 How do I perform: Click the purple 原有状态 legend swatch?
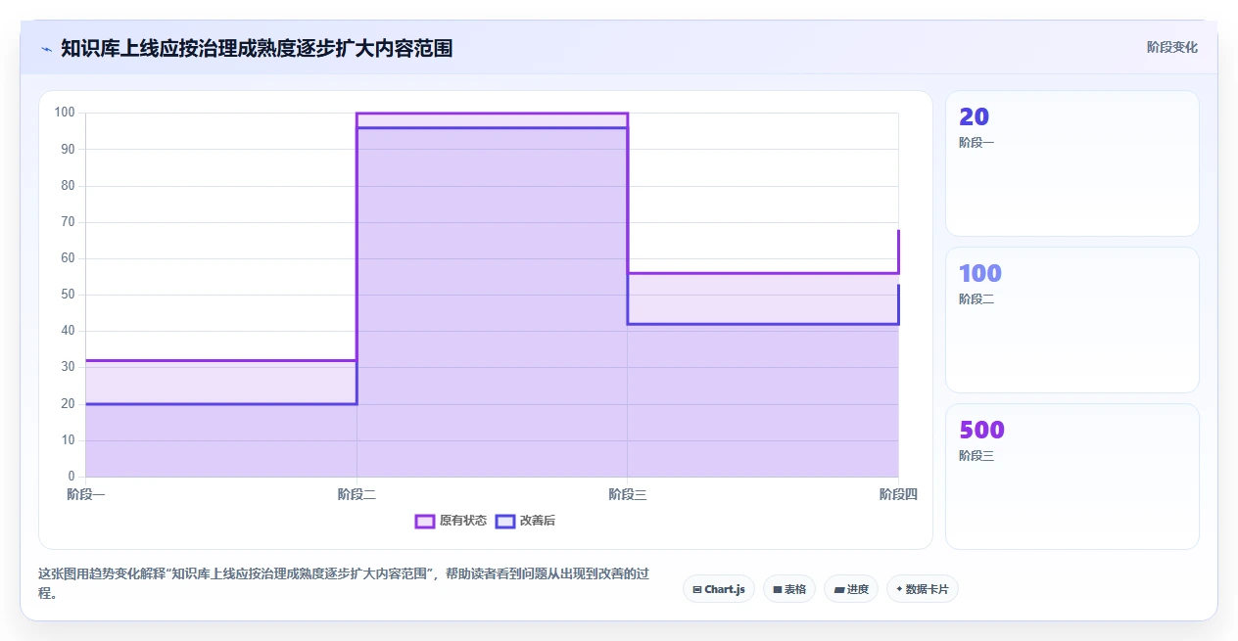coord(424,521)
